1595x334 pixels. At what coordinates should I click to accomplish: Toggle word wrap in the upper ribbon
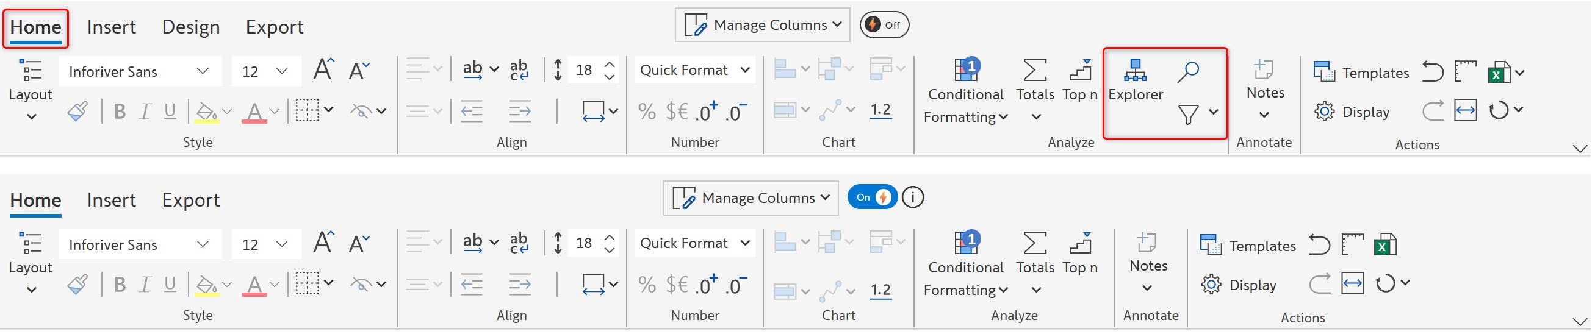click(519, 70)
